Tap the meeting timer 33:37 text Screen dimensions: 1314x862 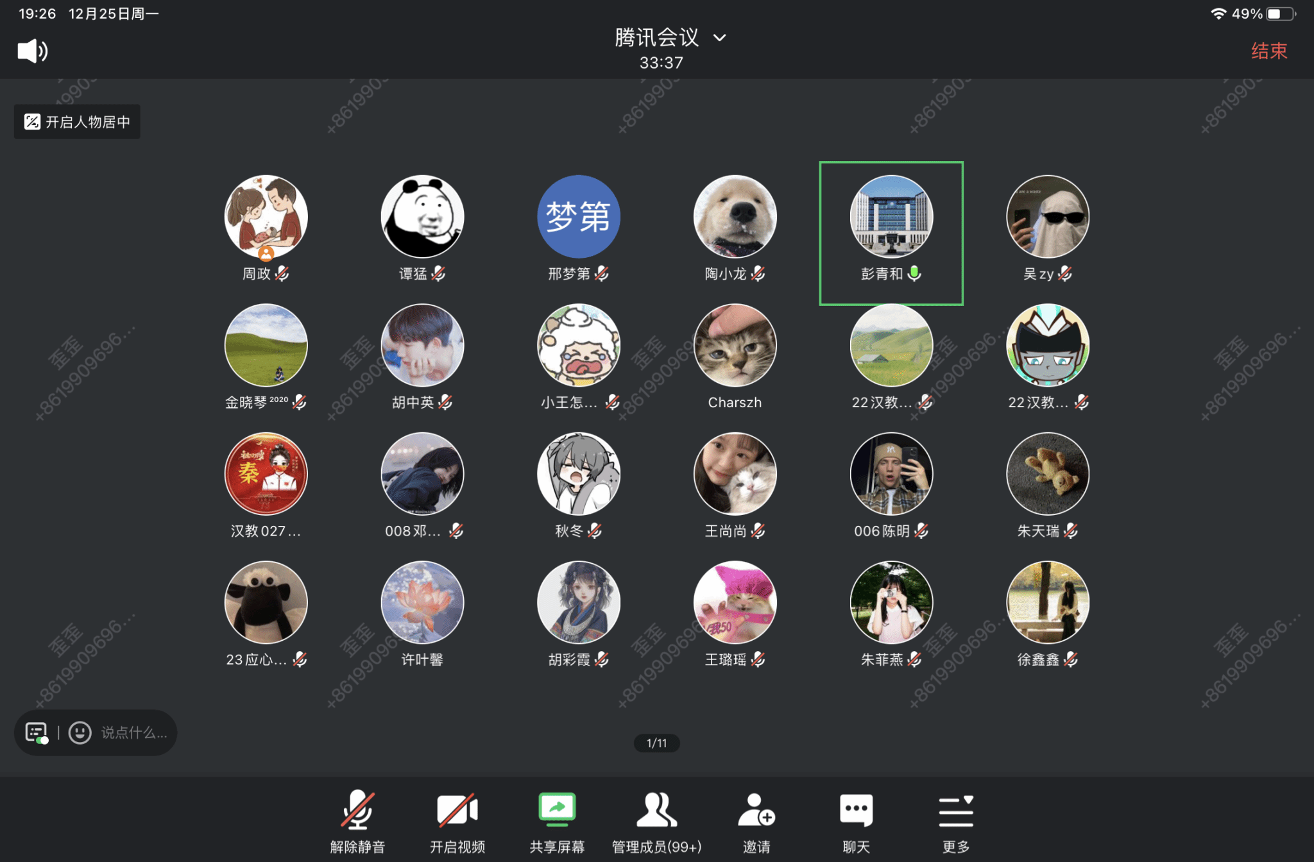[x=661, y=63]
